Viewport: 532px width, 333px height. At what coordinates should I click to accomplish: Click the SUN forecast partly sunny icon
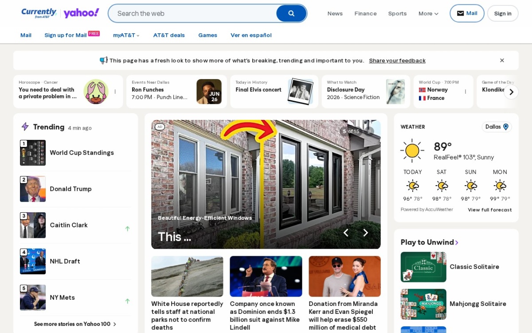click(x=471, y=185)
